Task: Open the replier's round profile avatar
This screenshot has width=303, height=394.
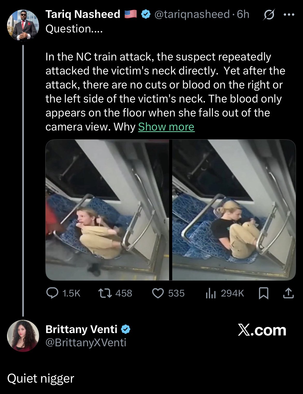Action: 23,336
